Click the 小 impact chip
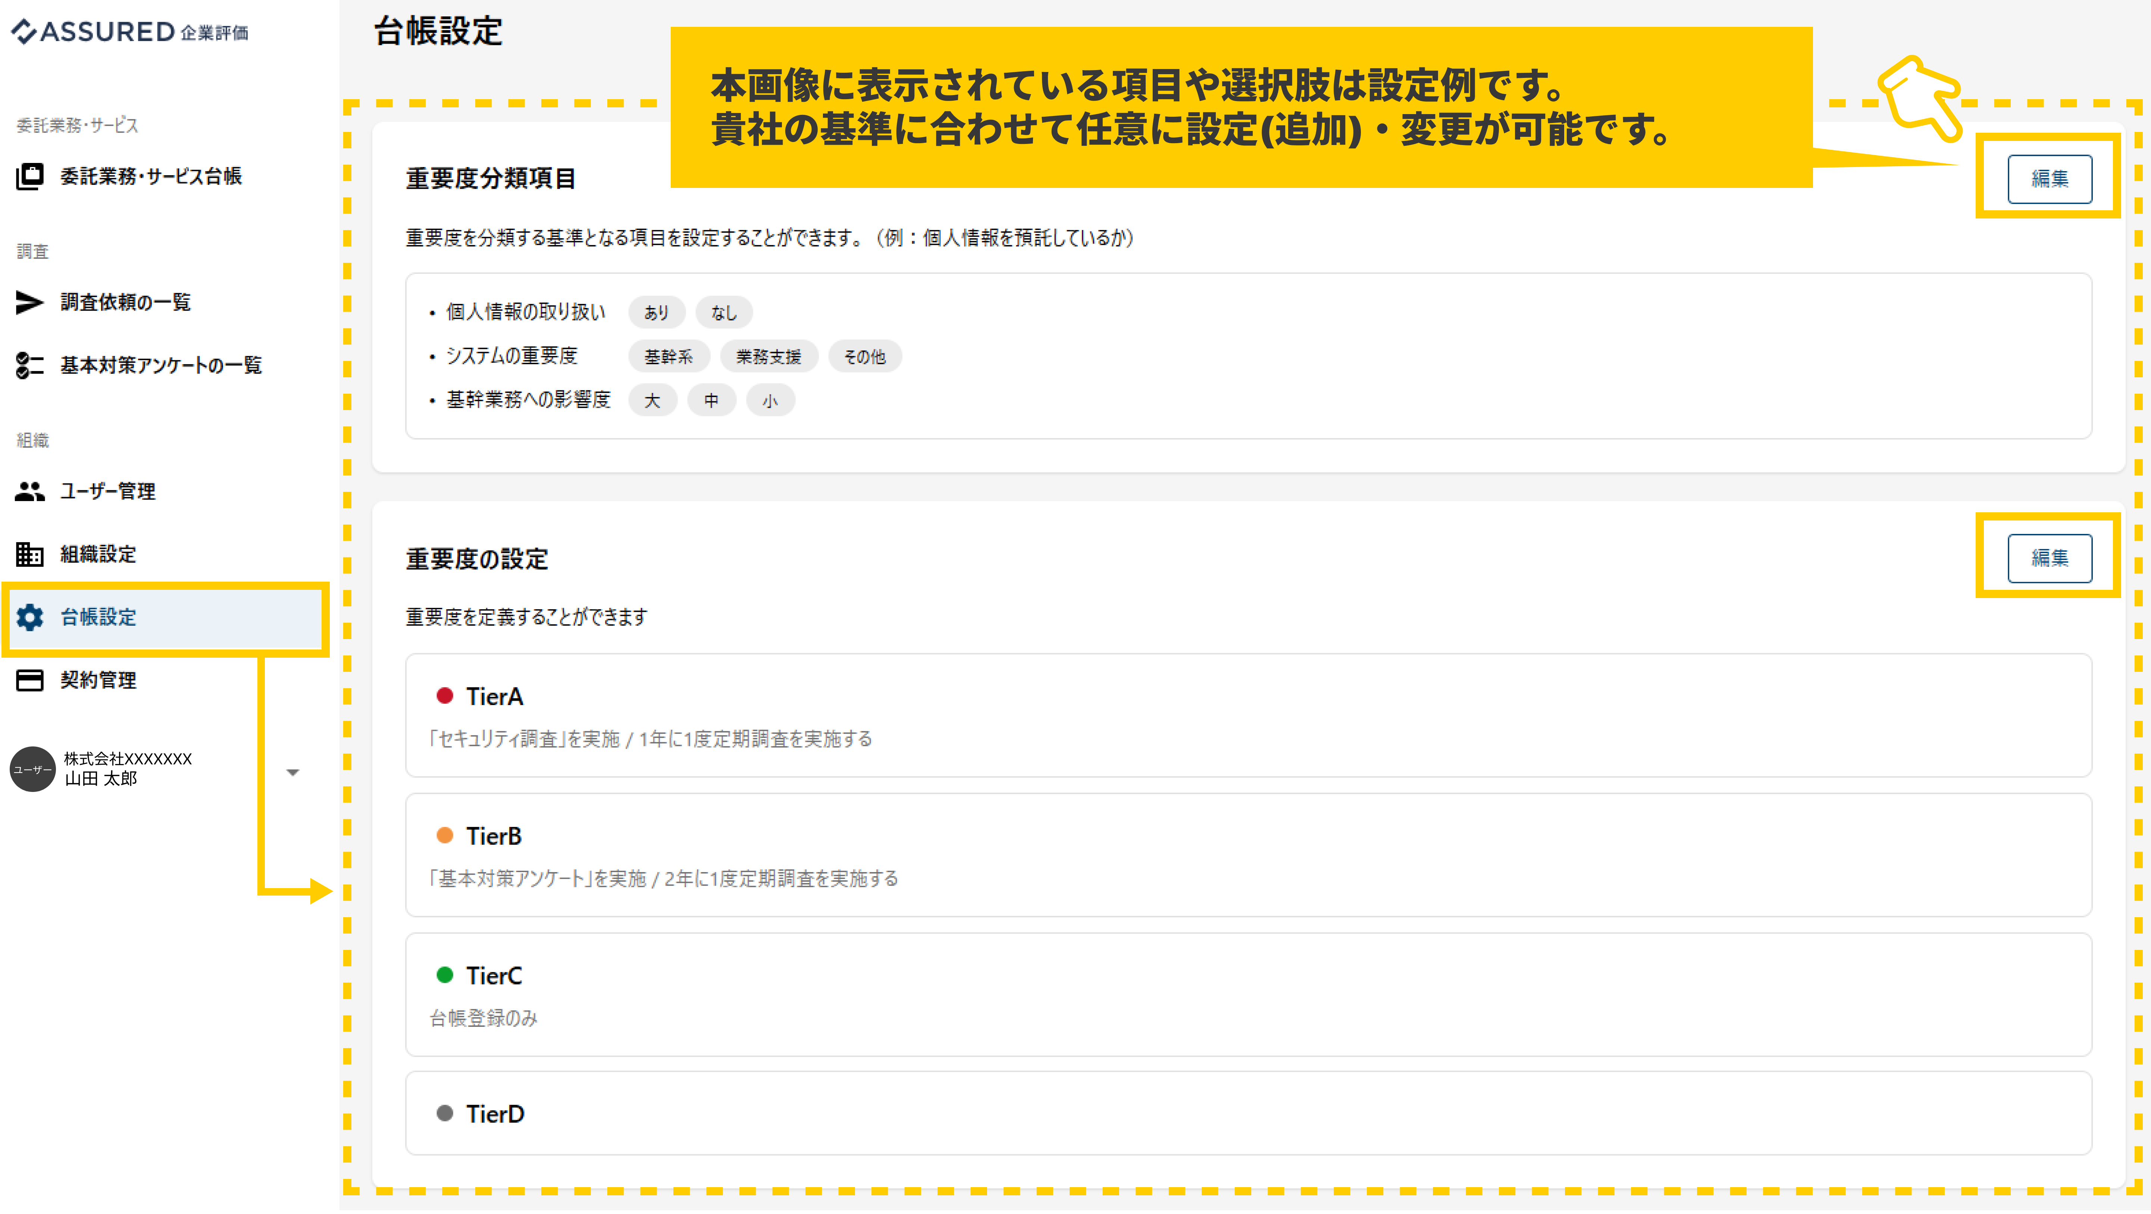Image resolution: width=2151 pixels, height=1214 pixels. click(771, 401)
